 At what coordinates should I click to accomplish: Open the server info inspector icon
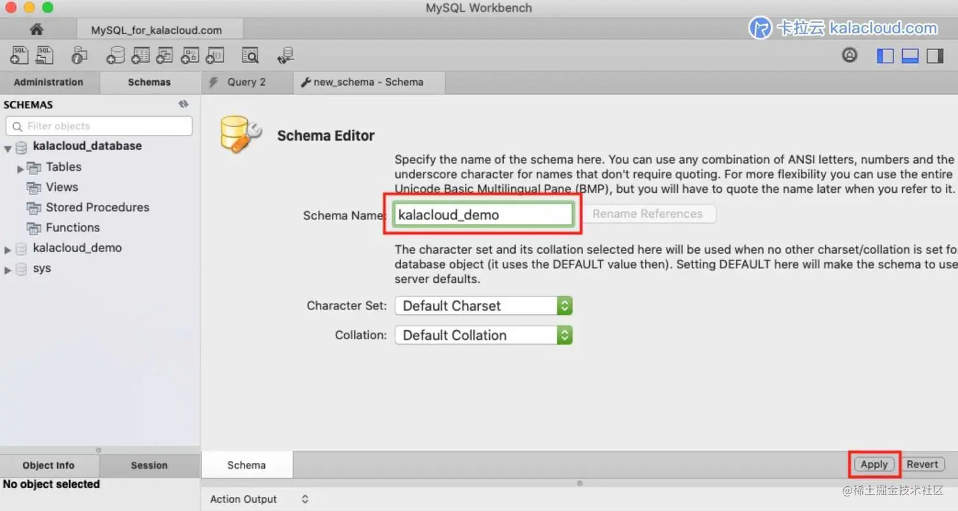79,55
